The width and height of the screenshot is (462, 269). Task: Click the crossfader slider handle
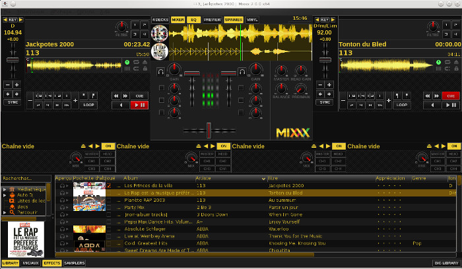pyautogui.click(x=209, y=129)
